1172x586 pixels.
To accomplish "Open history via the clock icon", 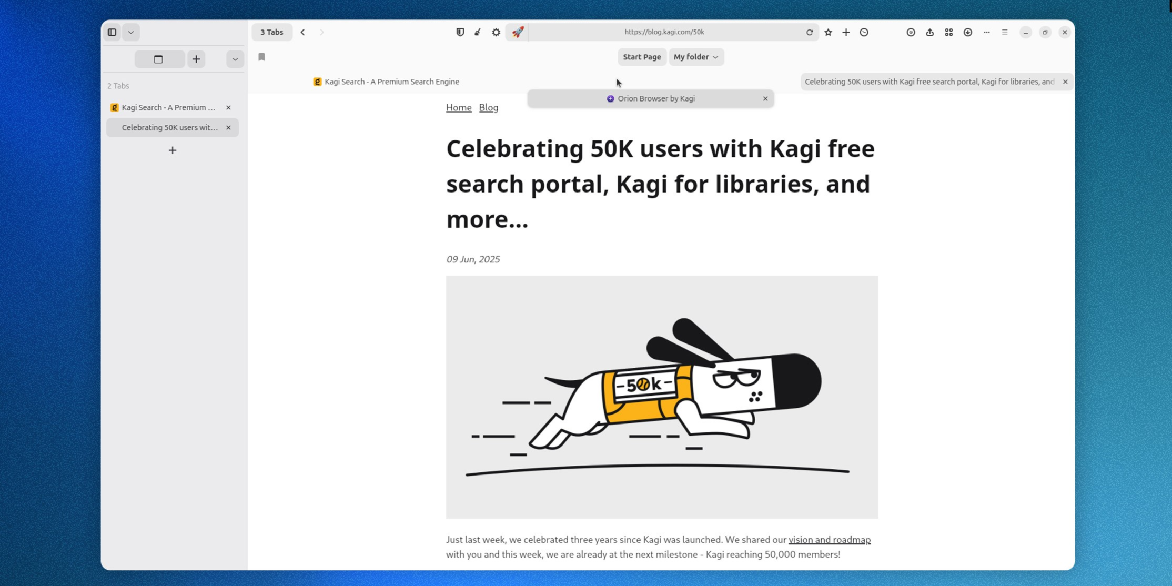I will pos(864,32).
